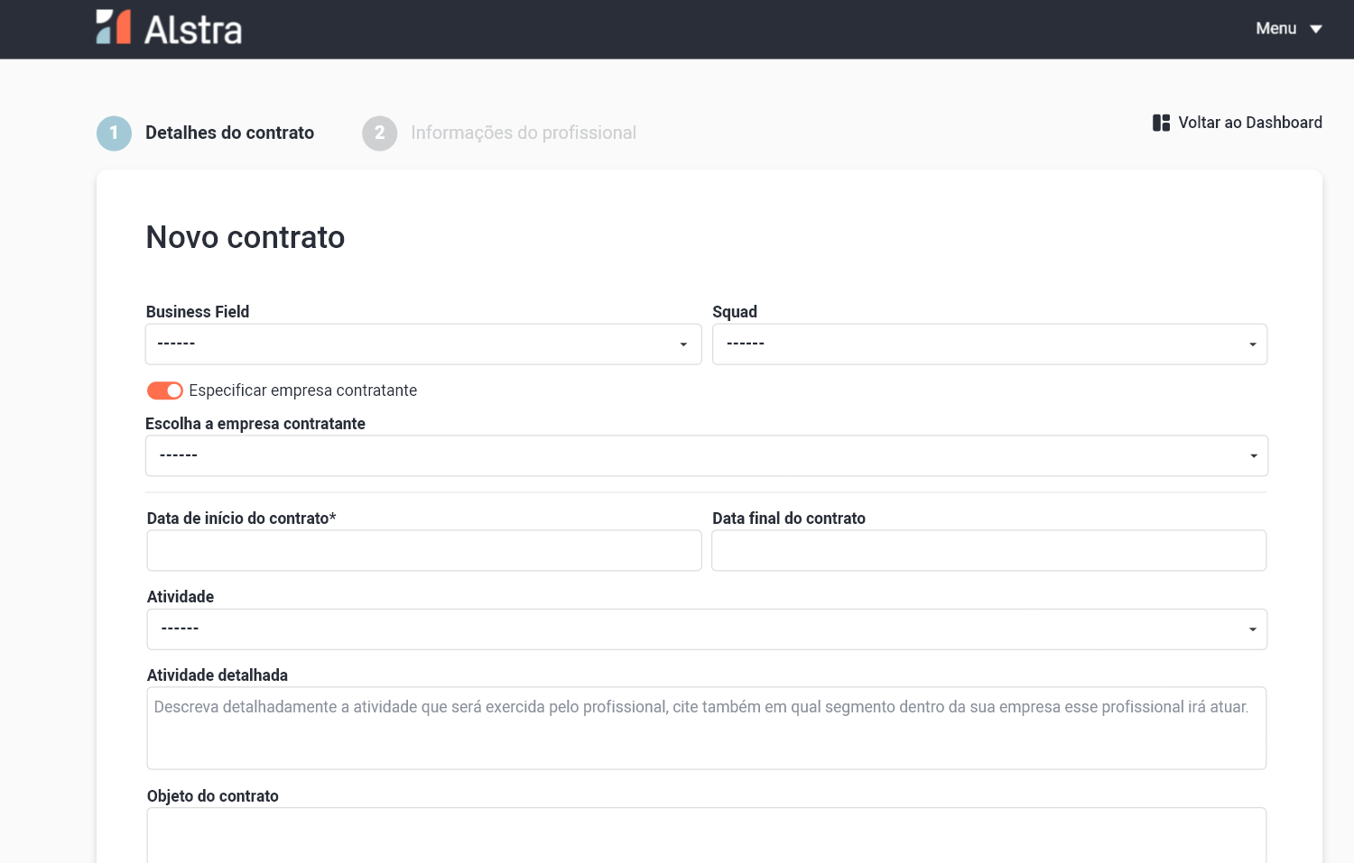Switch to Detalhes do contrato step
1354x863 pixels.
click(229, 133)
